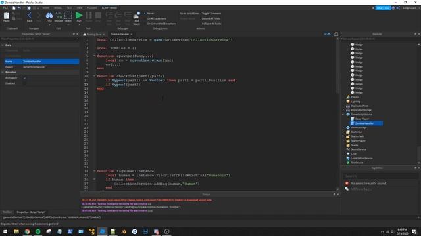
Task: Open Windows Start menu
Action: point(5,231)
